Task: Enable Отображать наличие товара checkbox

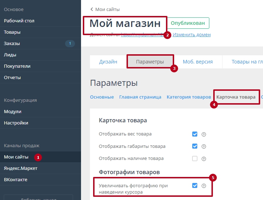Action: pyautogui.click(x=195, y=159)
